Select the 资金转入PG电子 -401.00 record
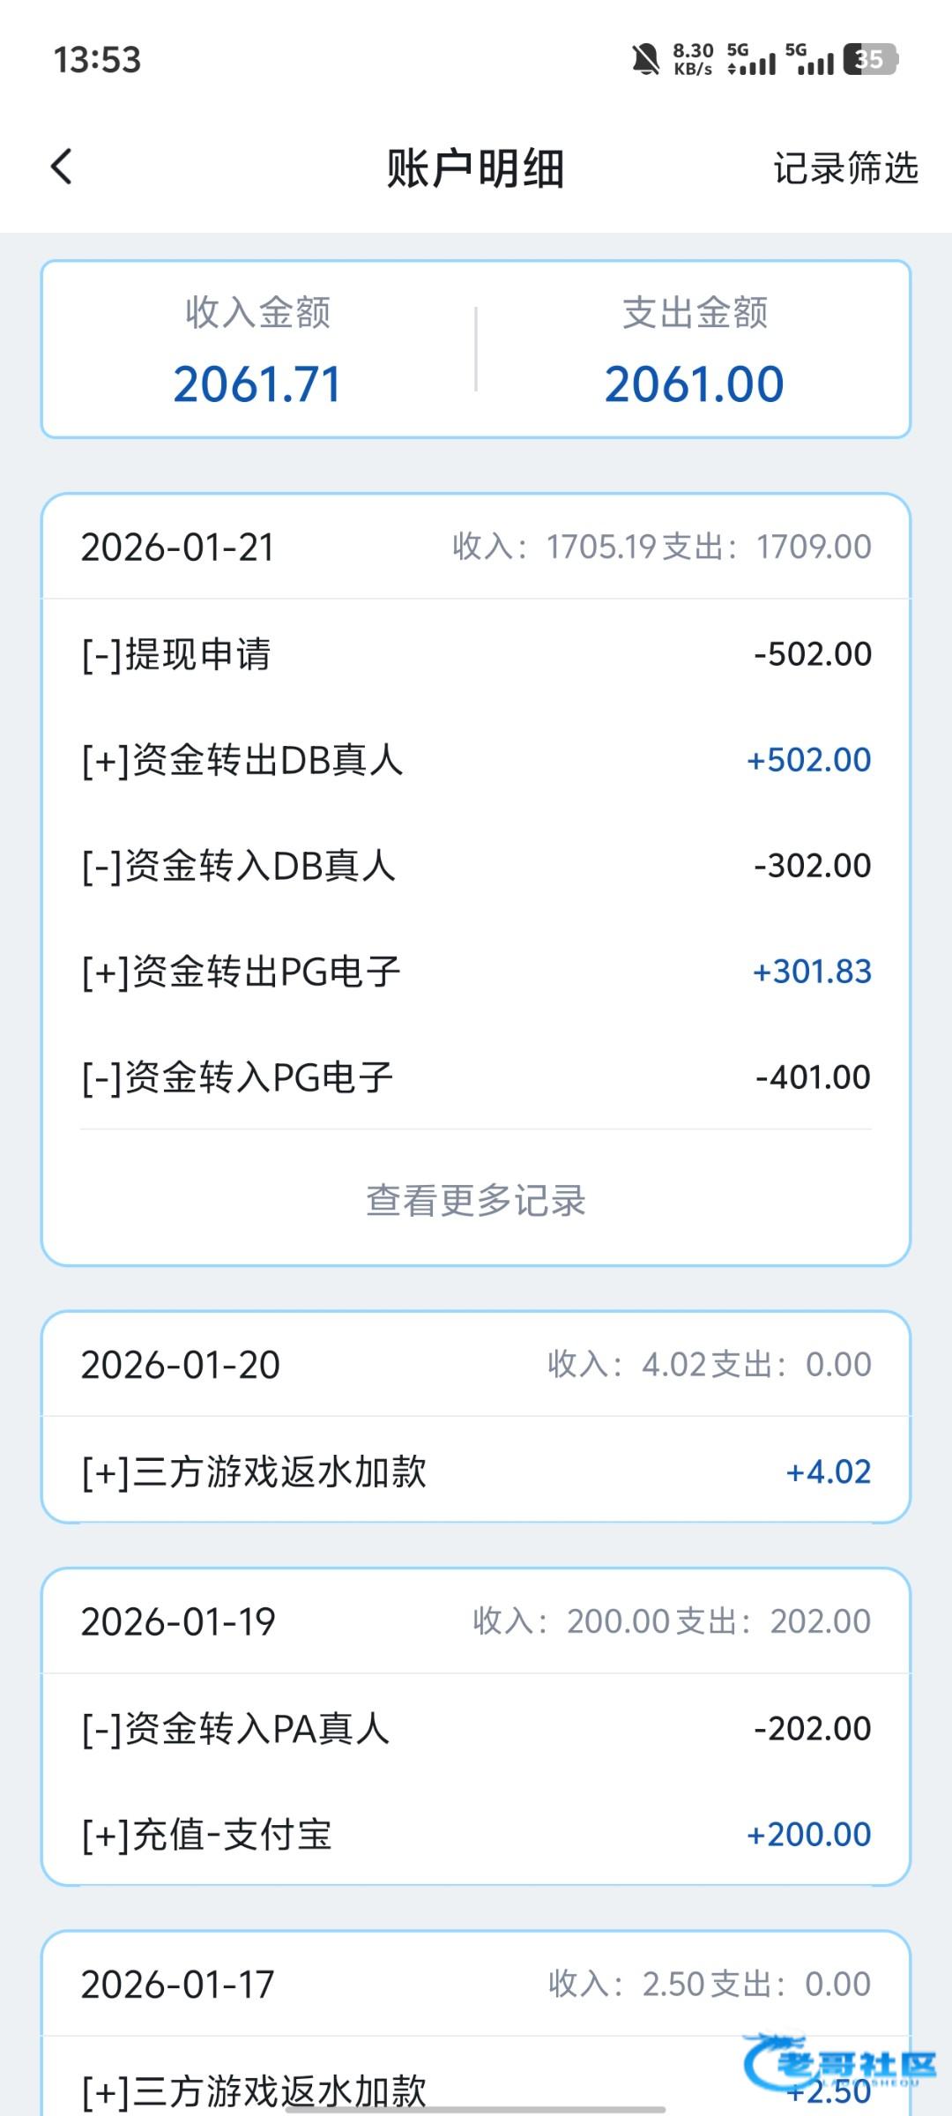 pyautogui.click(x=476, y=1077)
